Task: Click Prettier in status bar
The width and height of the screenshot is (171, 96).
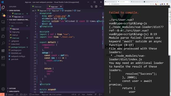Action: coord(90,94)
